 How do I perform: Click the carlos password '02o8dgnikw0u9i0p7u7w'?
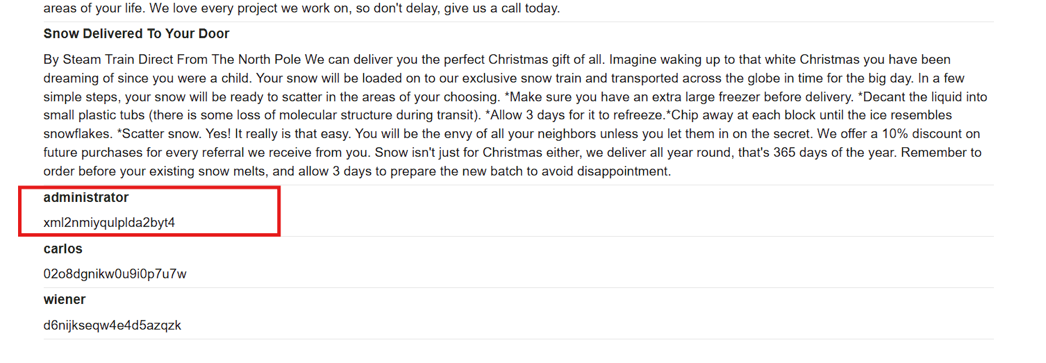click(x=115, y=274)
